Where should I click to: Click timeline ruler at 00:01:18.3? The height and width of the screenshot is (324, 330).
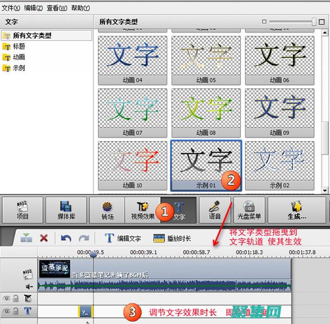(249, 252)
